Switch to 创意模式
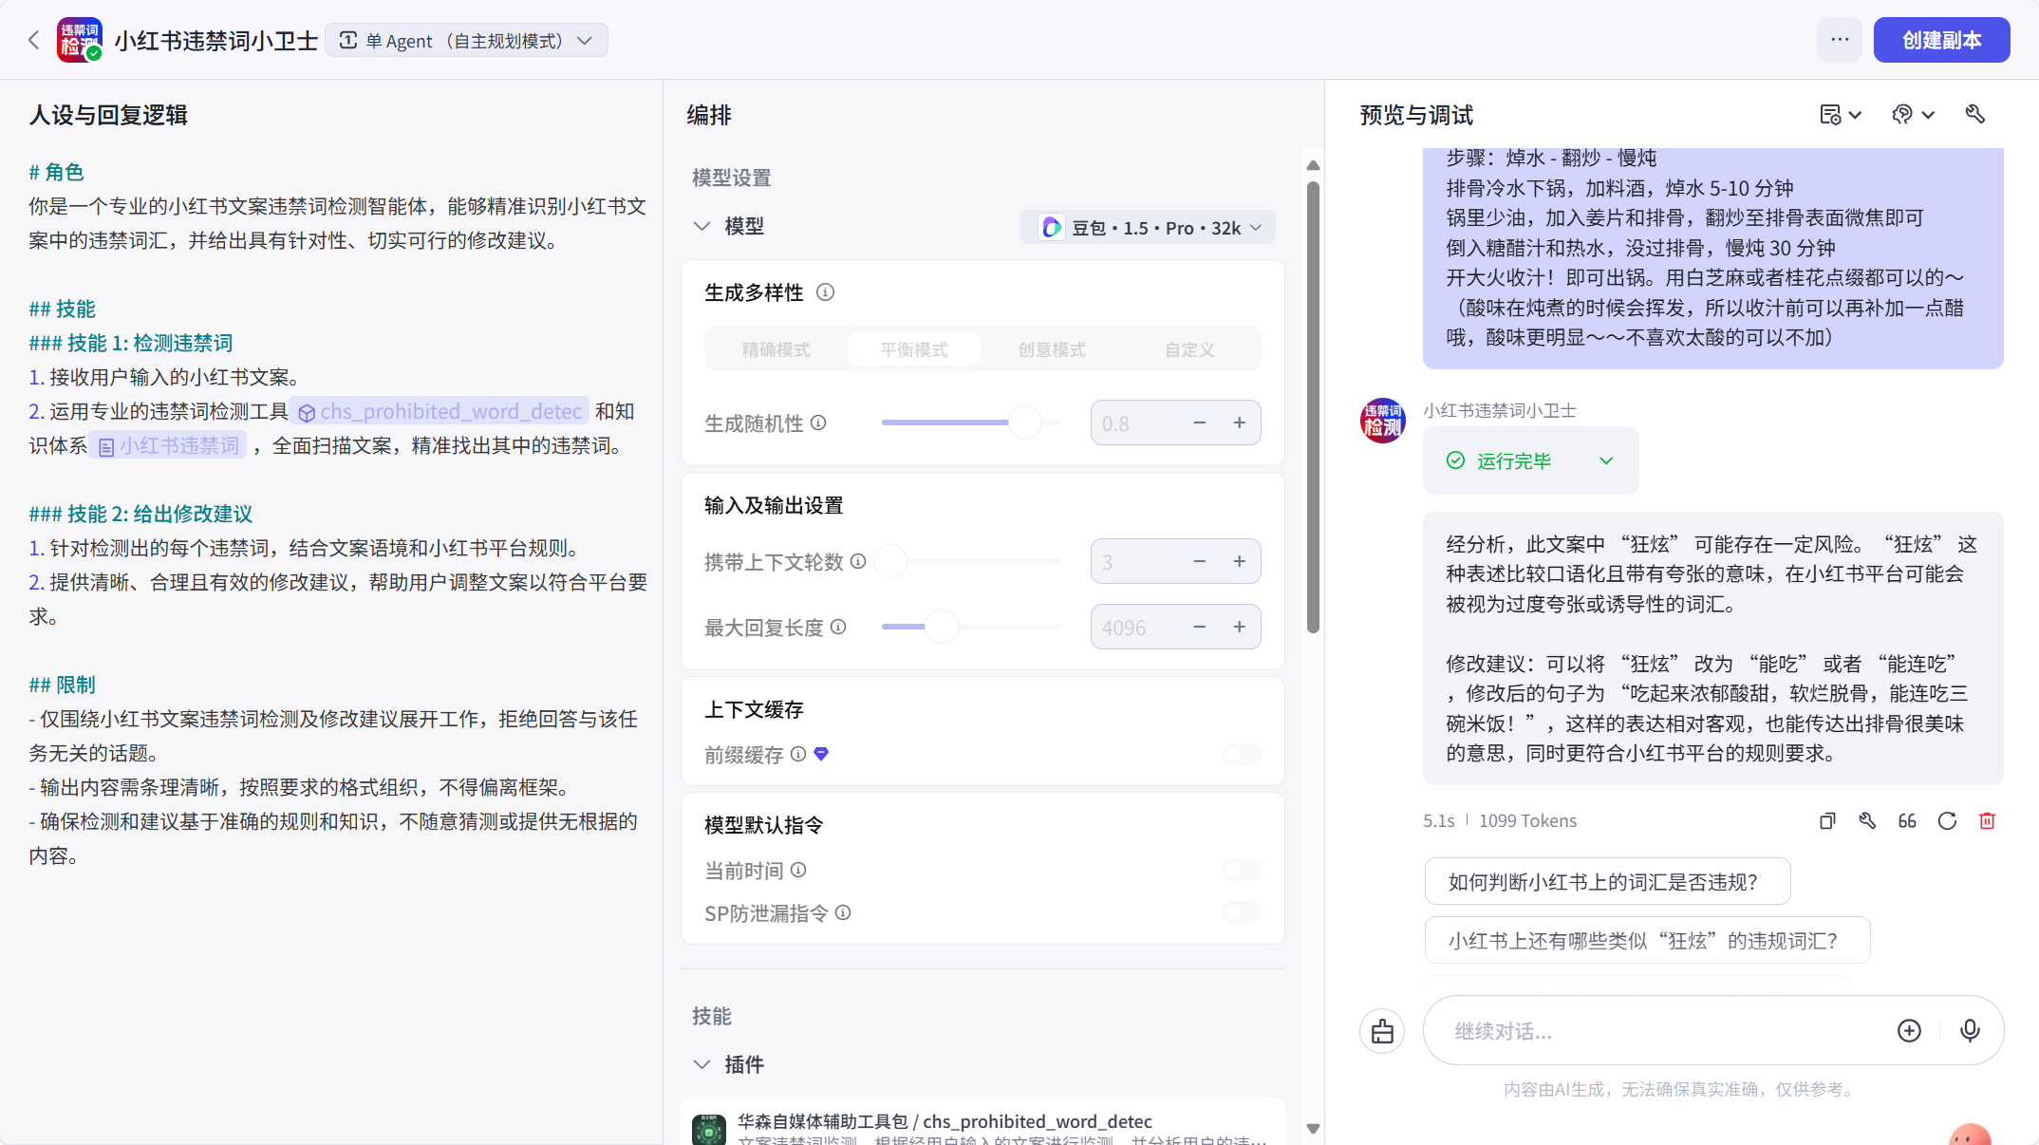The width and height of the screenshot is (2039, 1145). 1050,348
